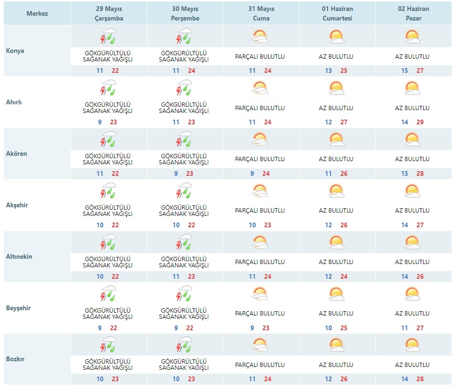Click Bozkır's thunderstorm icon for 30 Mayıs
Image resolution: width=456 pixels, height=386 pixels.
coord(184,345)
